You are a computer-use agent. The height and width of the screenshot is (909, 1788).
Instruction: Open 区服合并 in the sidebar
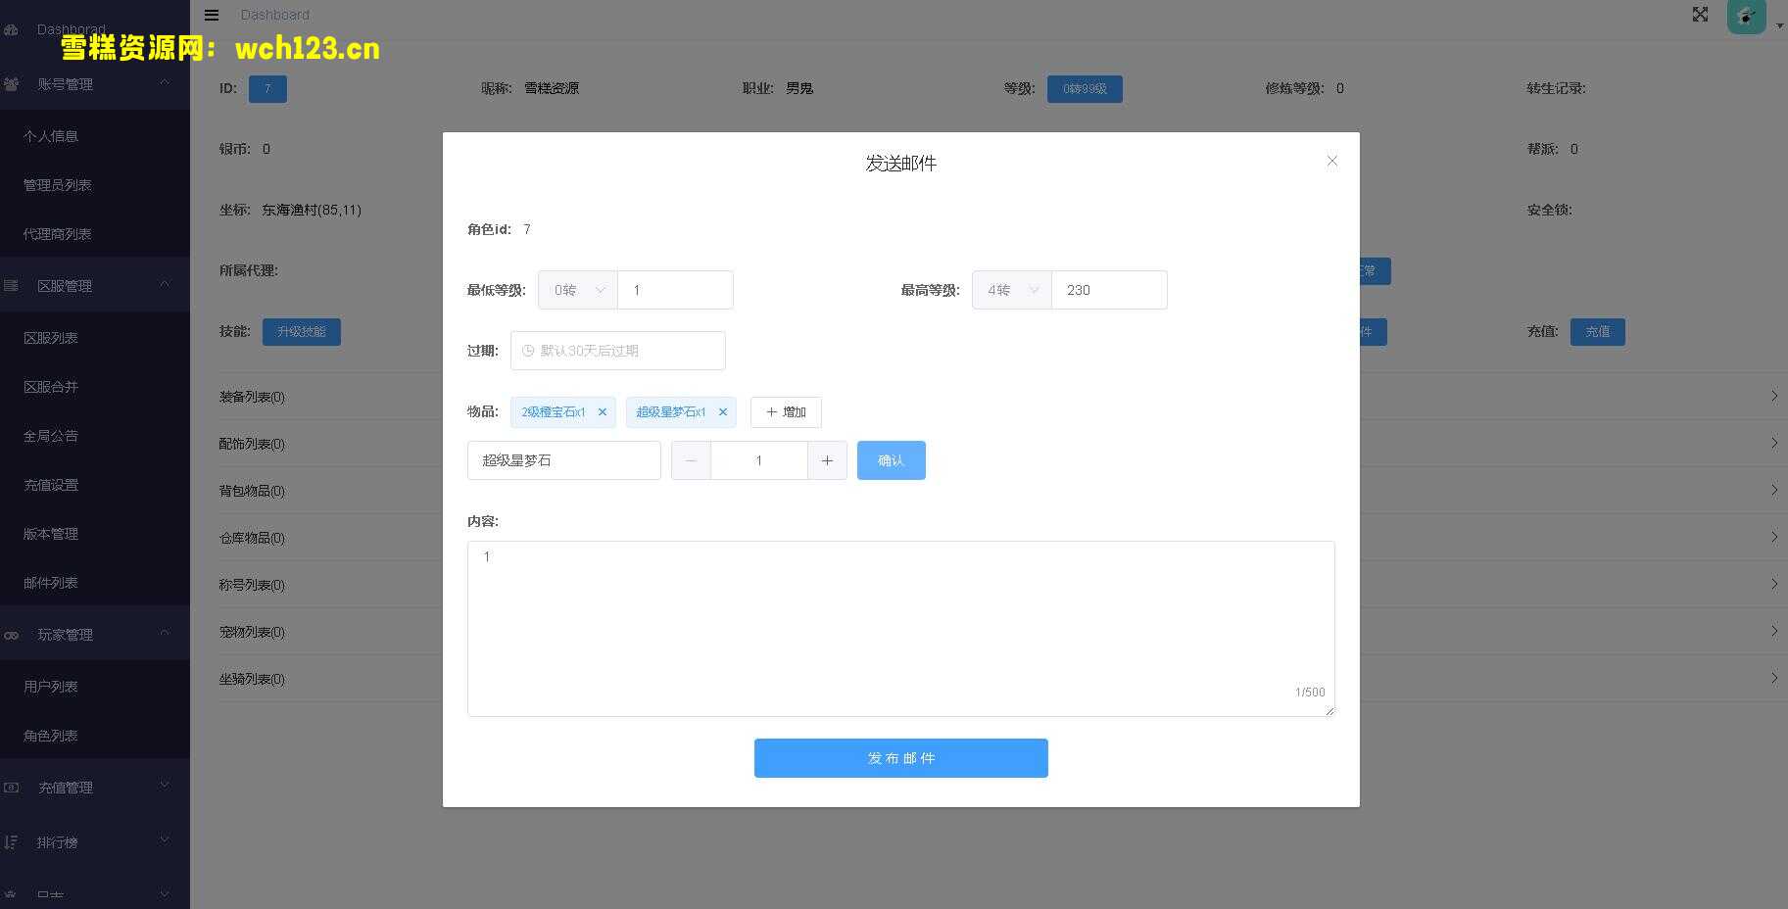pyautogui.click(x=95, y=387)
